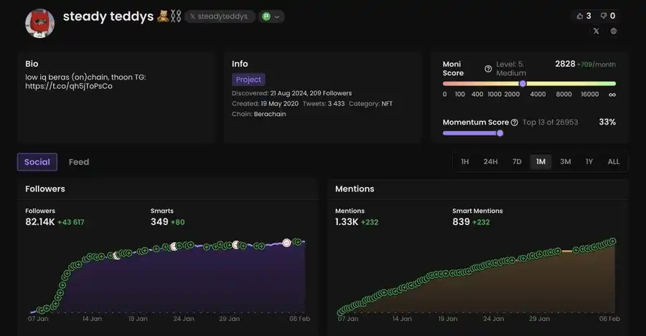Click the purple Project tag

tap(248, 80)
